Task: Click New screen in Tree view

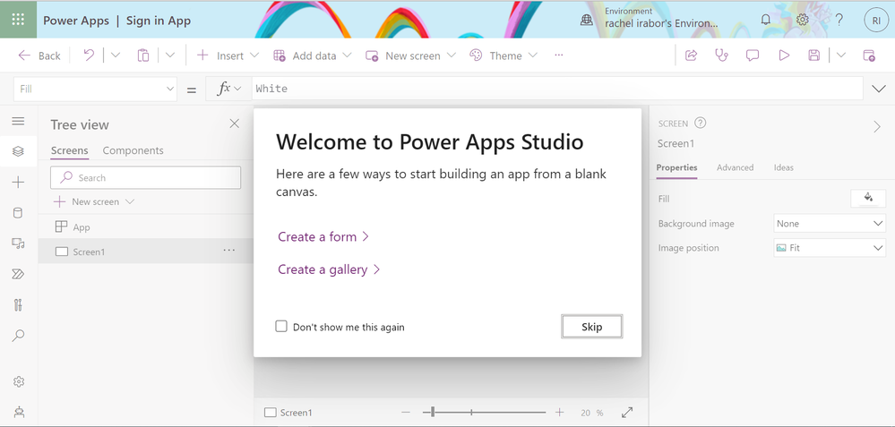Action: [x=94, y=201]
